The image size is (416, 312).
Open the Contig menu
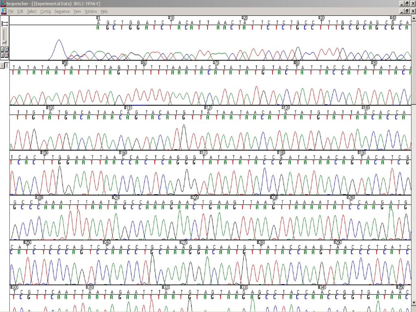(45, 11)
